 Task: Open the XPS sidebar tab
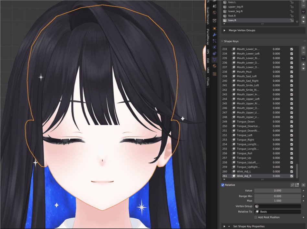(x=208, y=52)
